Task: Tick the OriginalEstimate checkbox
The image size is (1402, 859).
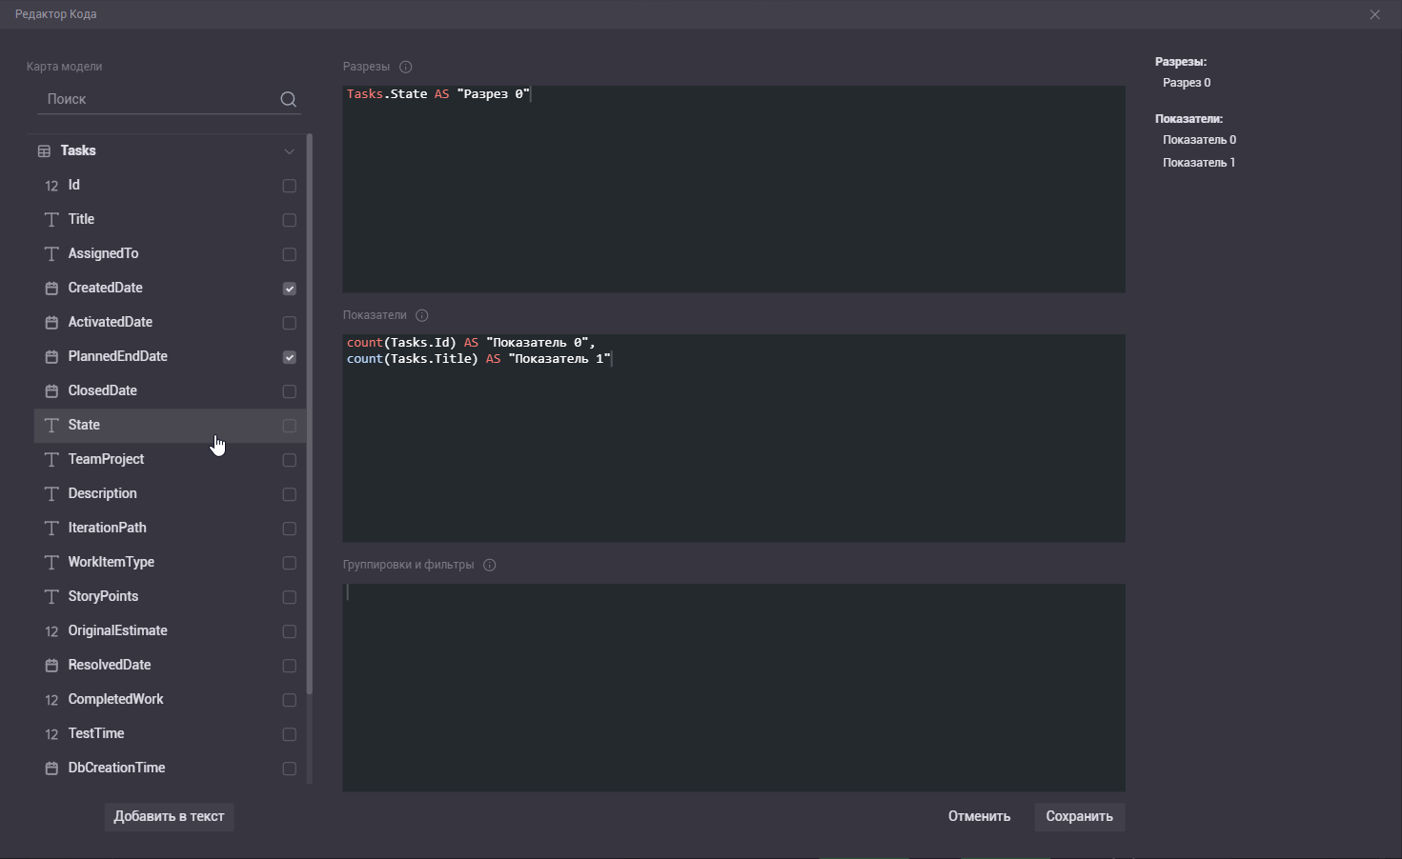Action: [x=289, y=631]
